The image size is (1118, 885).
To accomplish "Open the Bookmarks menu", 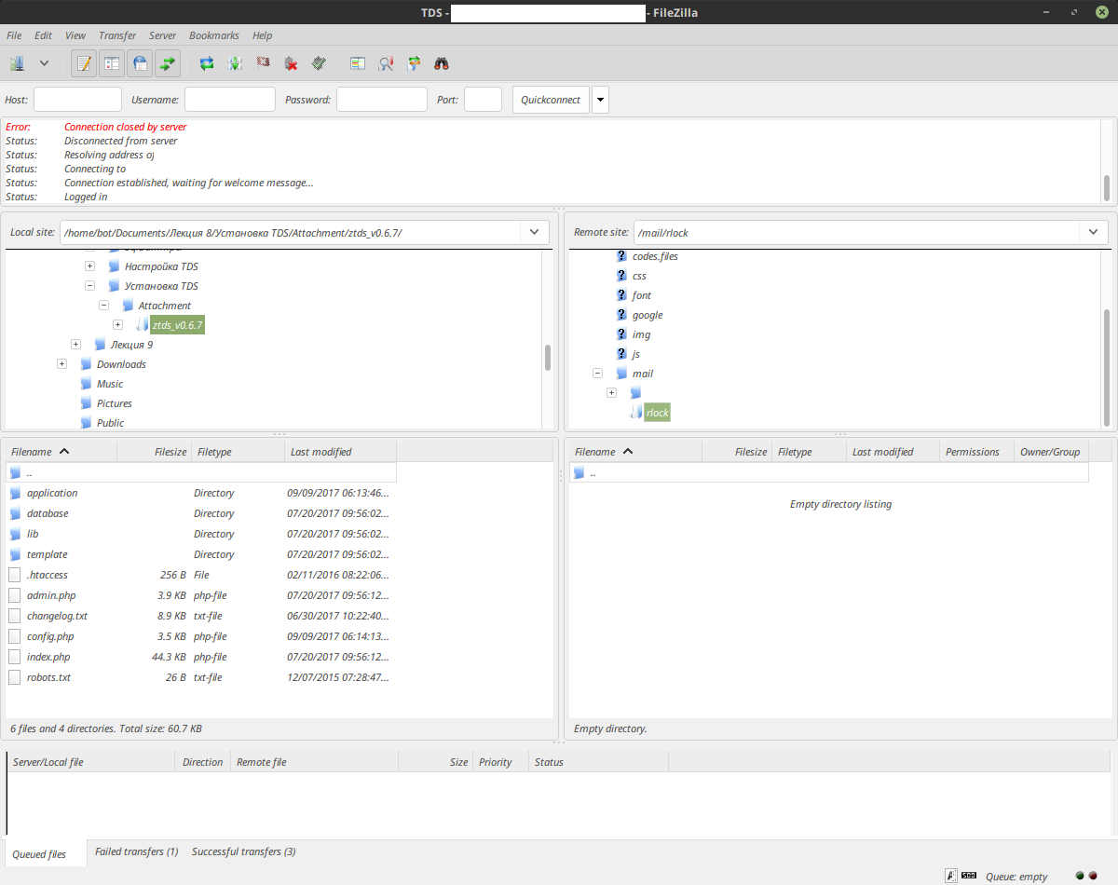I will click(x=214, y=35).
